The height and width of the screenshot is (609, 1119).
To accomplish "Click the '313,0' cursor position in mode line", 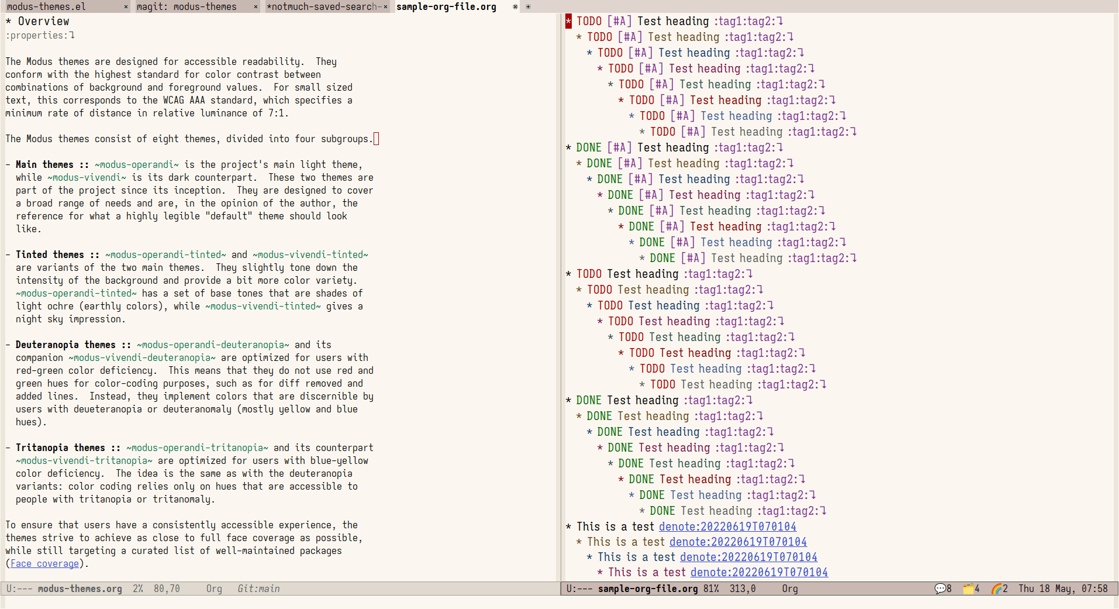I will click(742, 589).
